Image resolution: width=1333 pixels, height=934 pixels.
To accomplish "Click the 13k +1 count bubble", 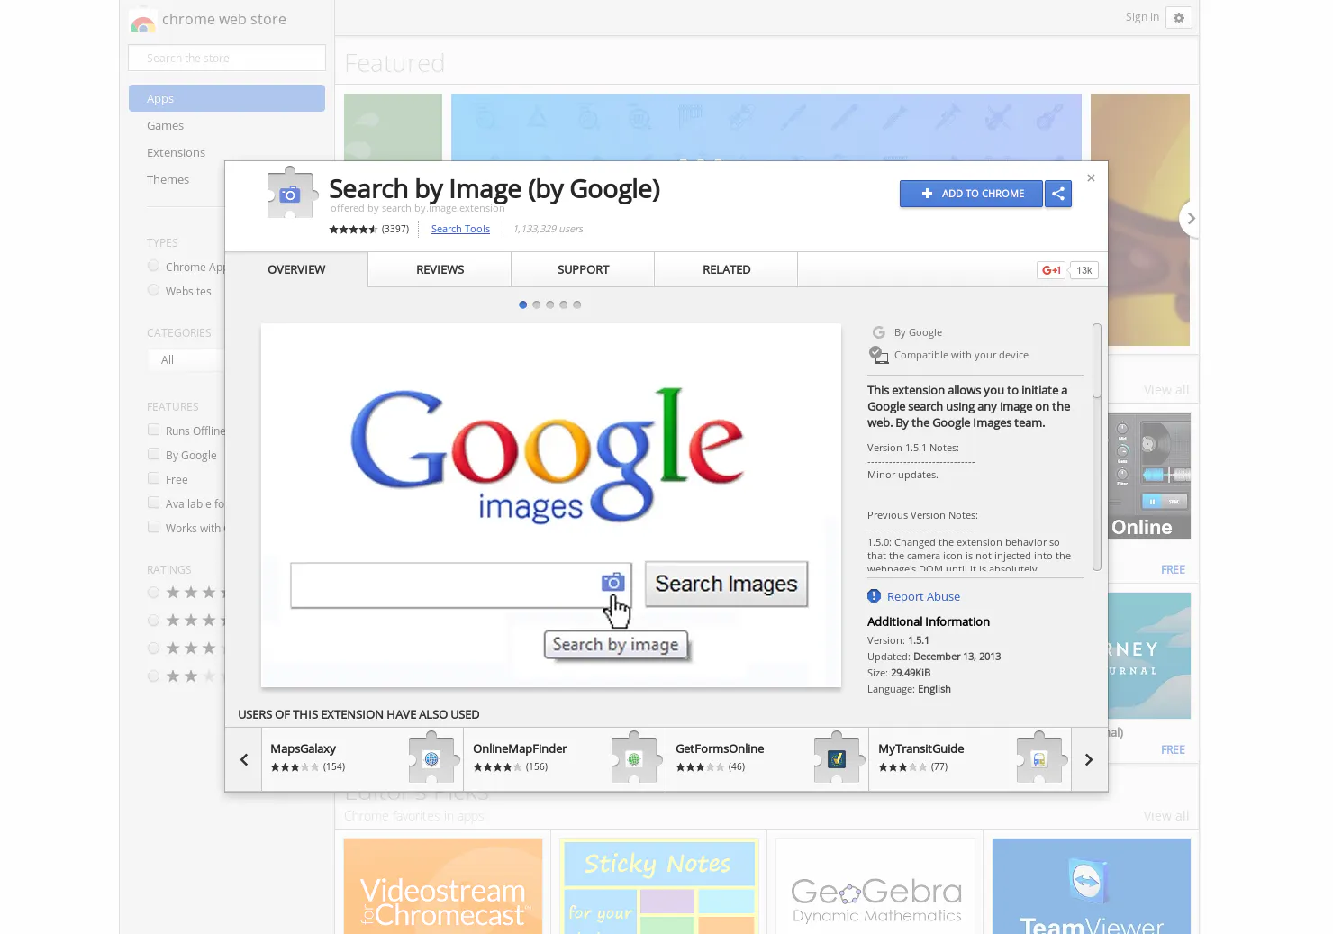I will [x=1084, y=270].
